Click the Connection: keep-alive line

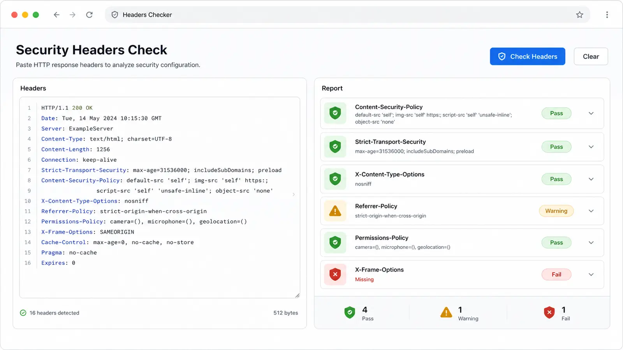click(79, 160)
